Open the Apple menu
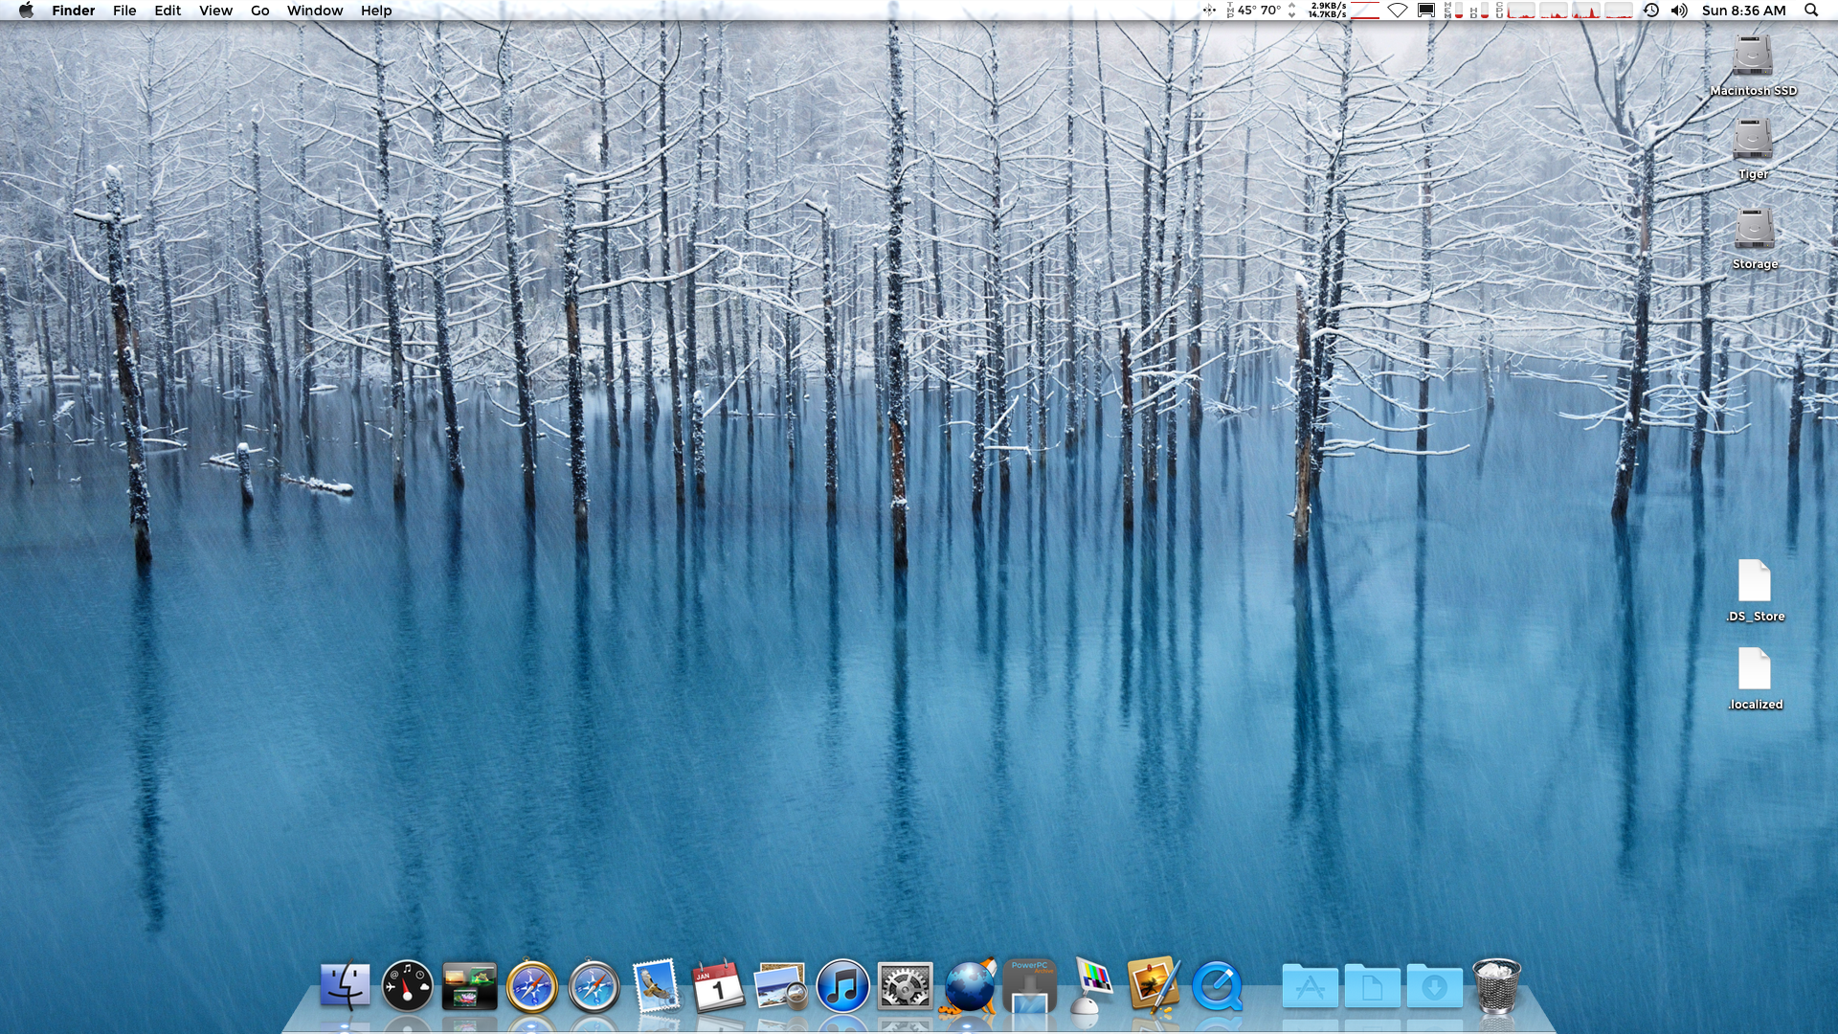Viewport: 1838px width, 1034px height. (26, 11)
